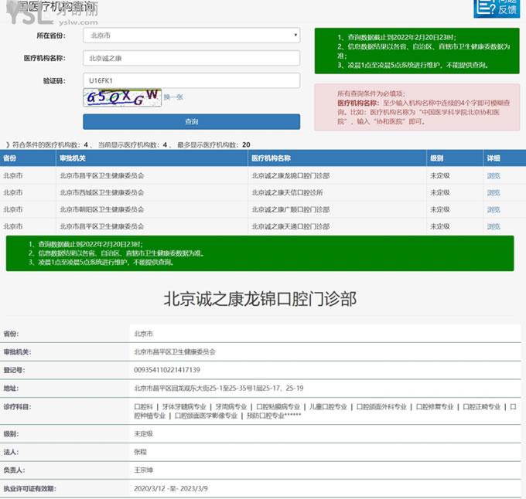Open the 所在省份 dropdown showing 北京市
Image resolution: width=526 pixels, height=499 pixels.
coord(192,36)
